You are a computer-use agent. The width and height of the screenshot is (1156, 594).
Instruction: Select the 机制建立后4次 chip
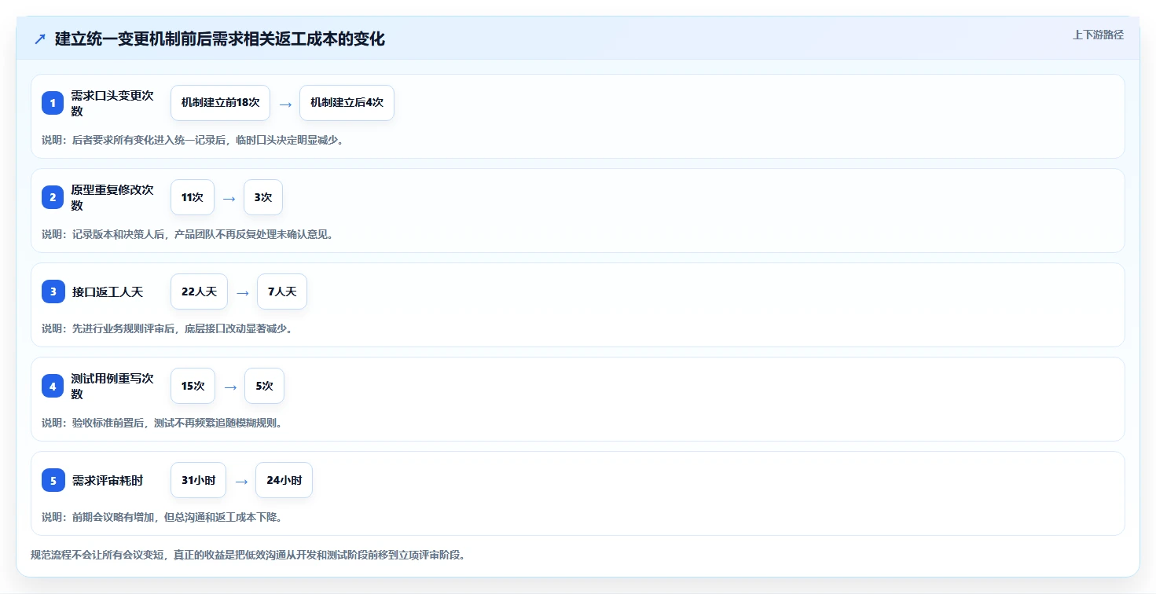click(347, 103)
